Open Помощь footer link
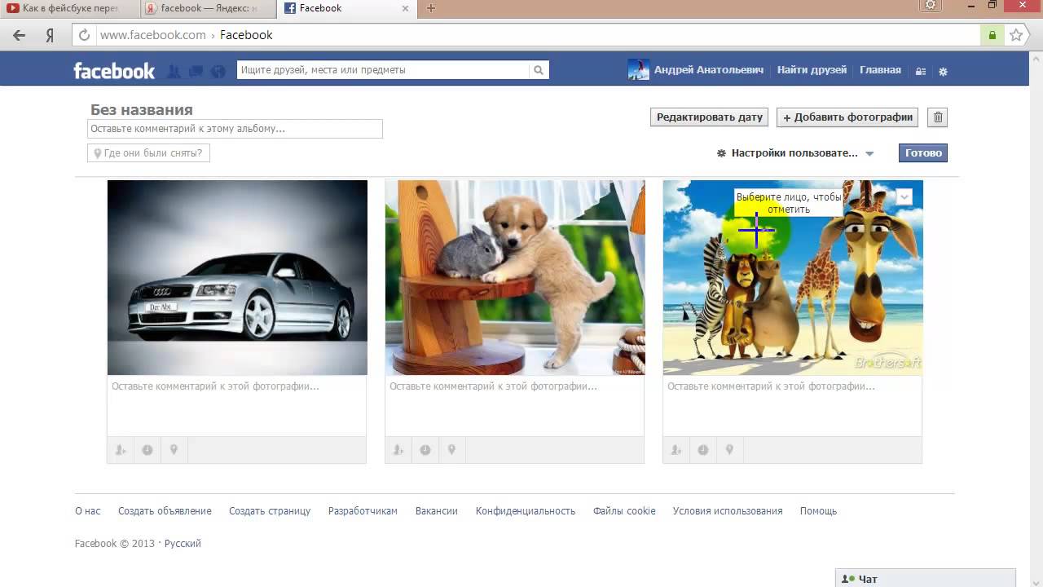The image size is (1043, 587). pyautogui.click(x=818, y=511)
